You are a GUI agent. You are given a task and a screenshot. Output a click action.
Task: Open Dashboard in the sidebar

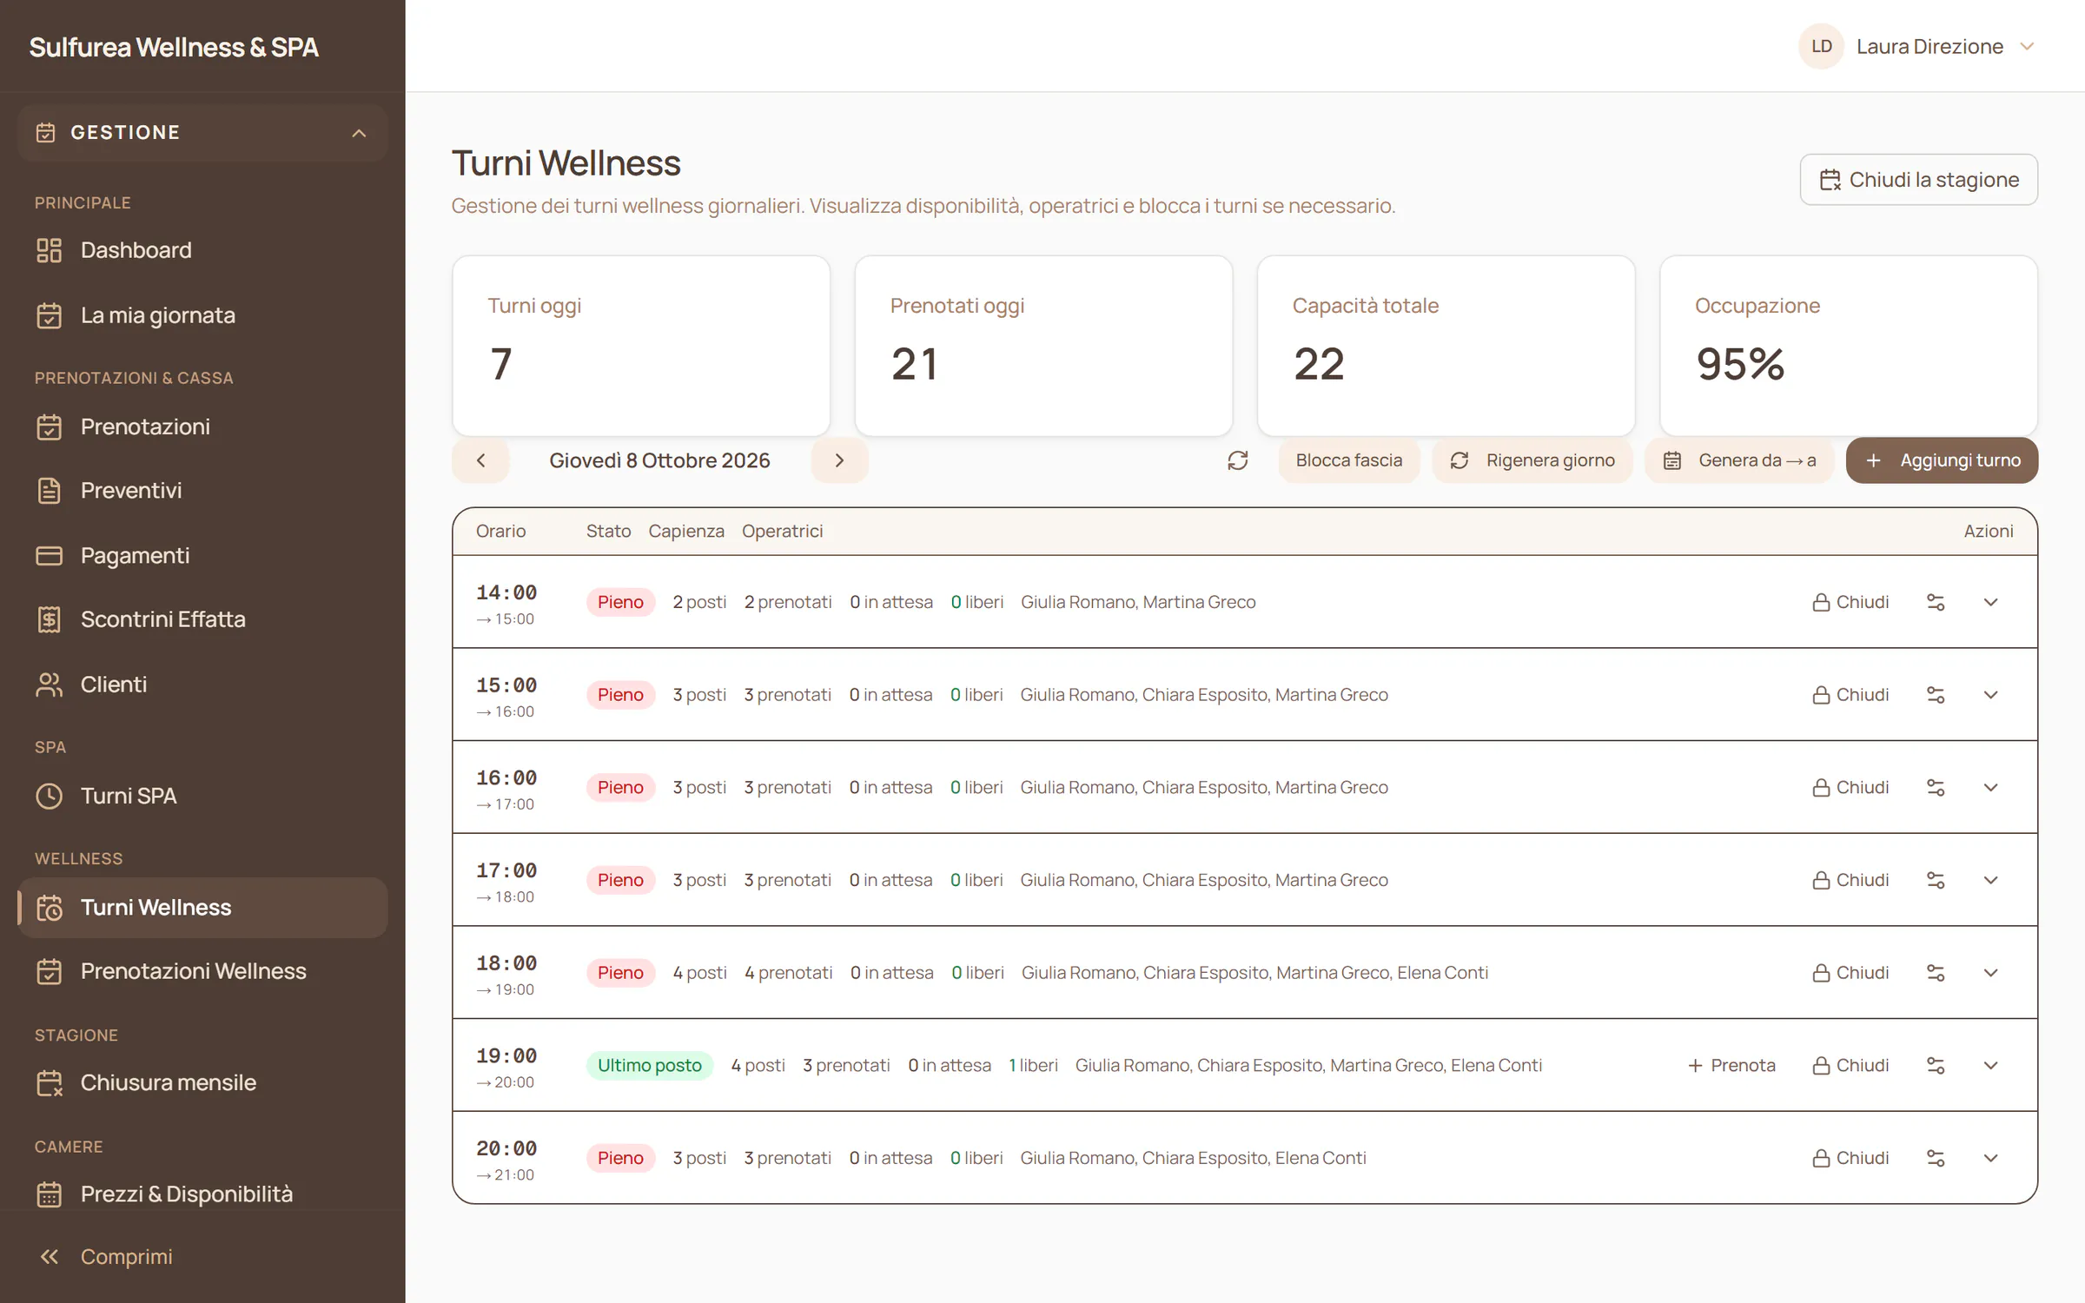(202, 250)
